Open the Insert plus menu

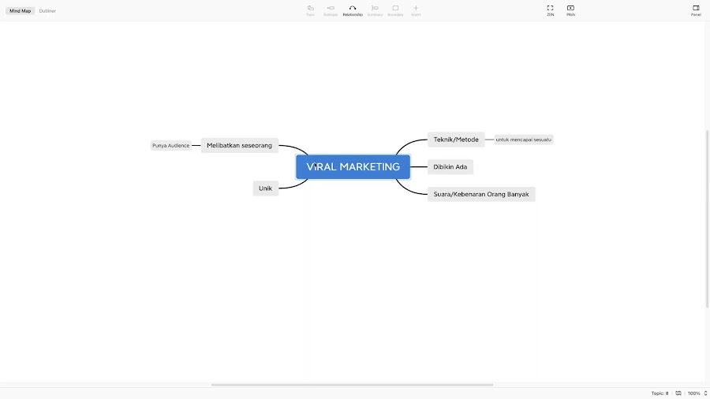[416, 10]
